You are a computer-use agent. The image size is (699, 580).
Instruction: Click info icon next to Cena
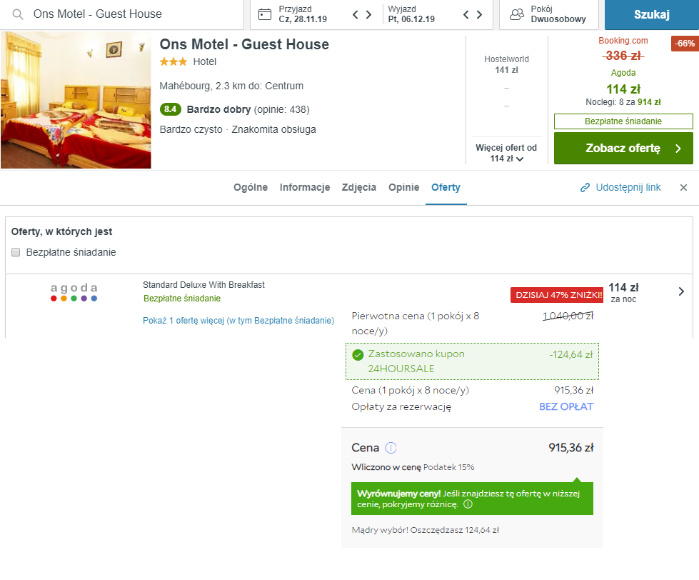[x=391, y=449]
